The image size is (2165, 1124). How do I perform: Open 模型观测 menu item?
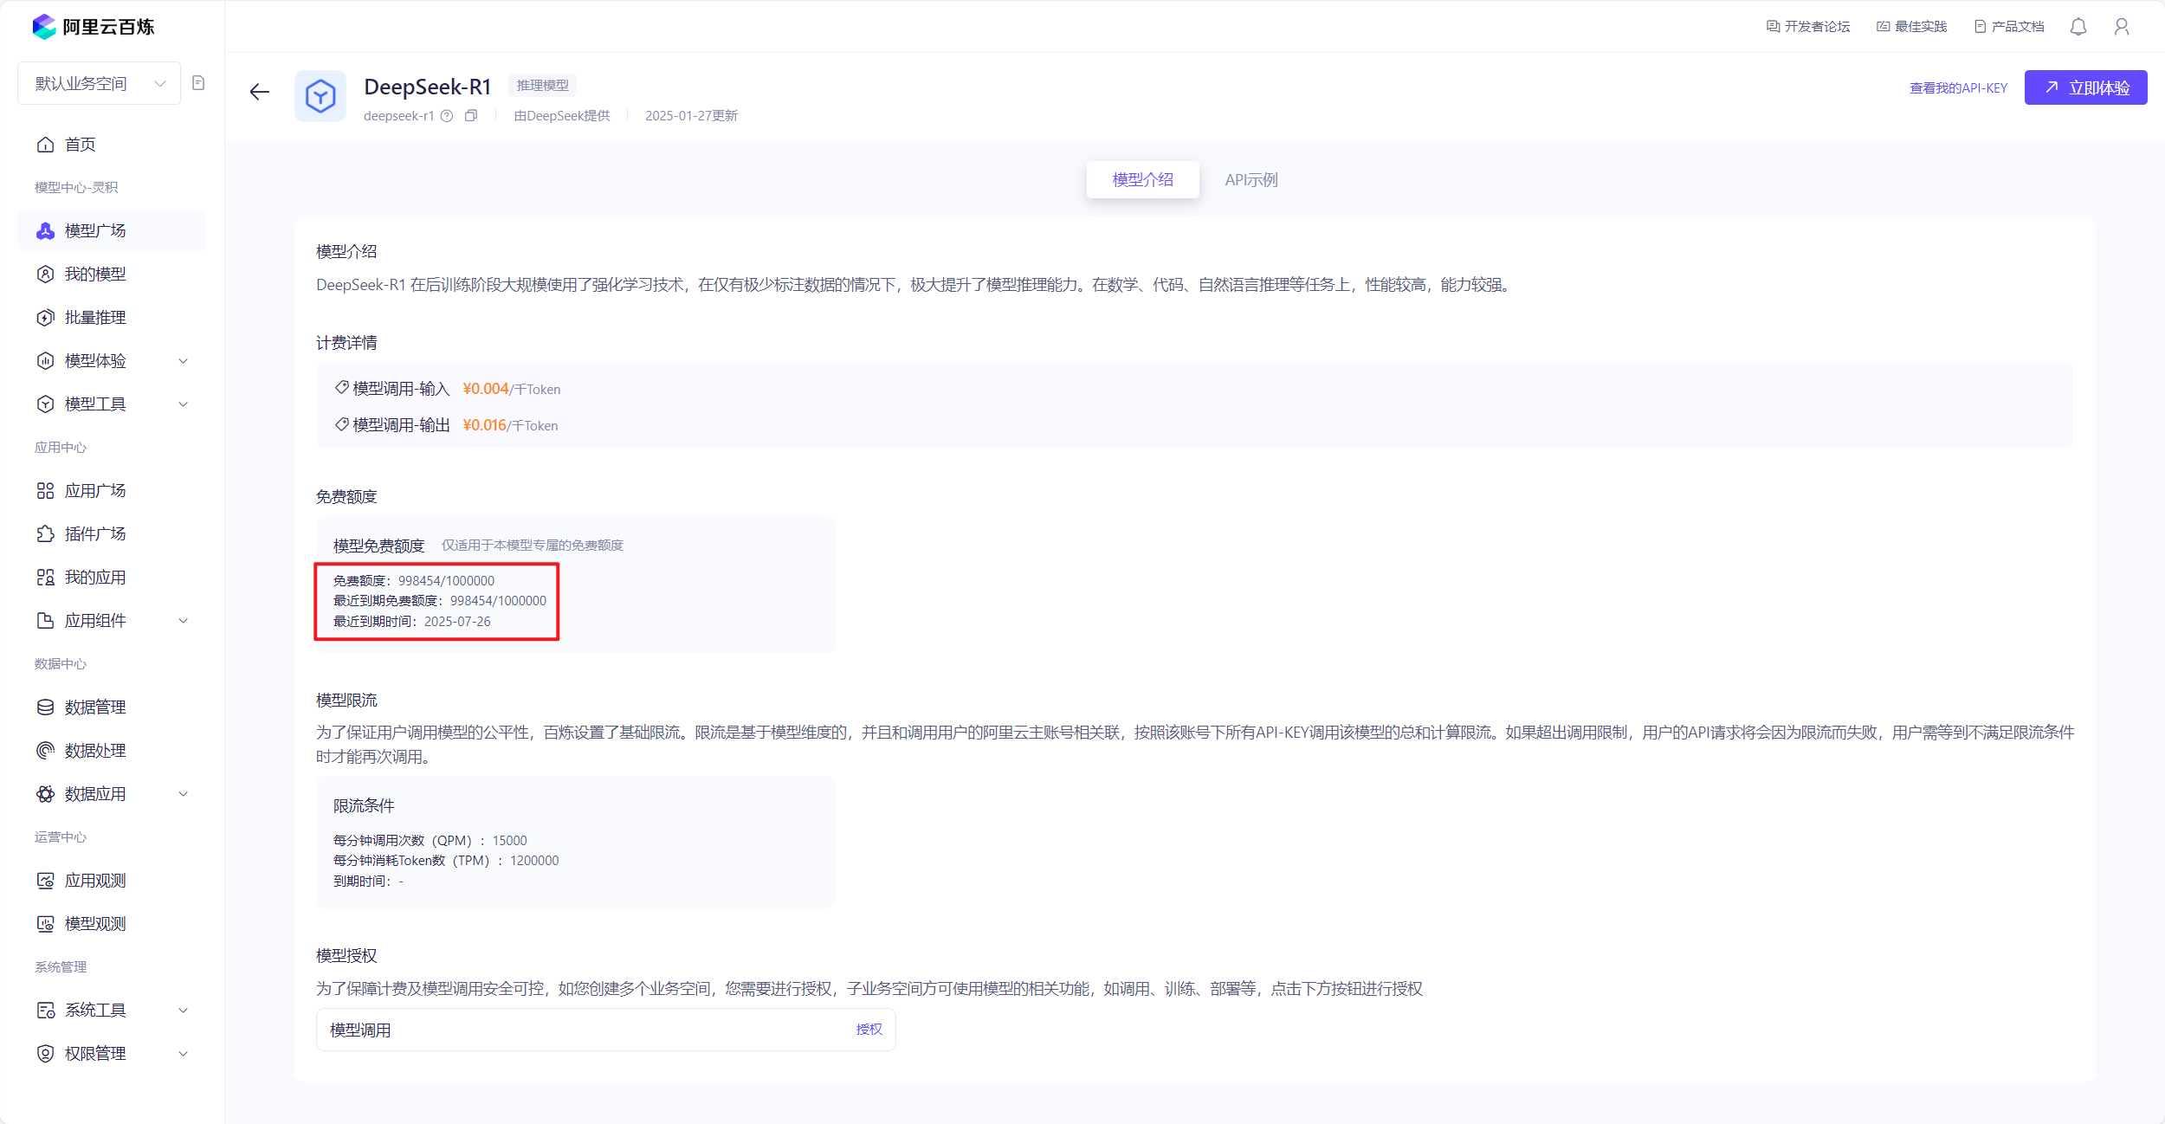pyautogui.click(x=113, y=924)
